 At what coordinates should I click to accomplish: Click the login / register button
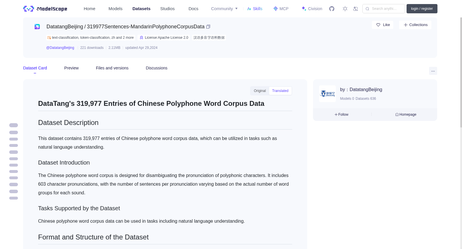tap(422, 9)
